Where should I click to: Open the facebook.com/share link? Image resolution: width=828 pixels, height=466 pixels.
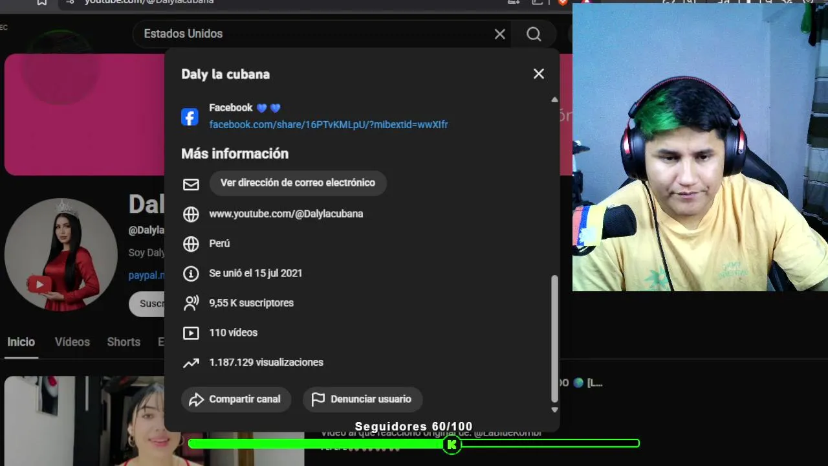329,124
